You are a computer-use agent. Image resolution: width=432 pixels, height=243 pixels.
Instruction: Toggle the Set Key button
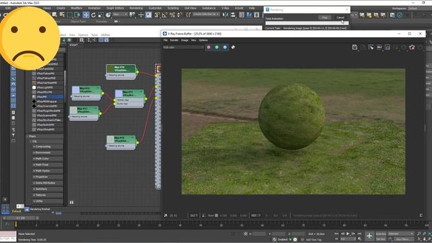pos(381,239)
